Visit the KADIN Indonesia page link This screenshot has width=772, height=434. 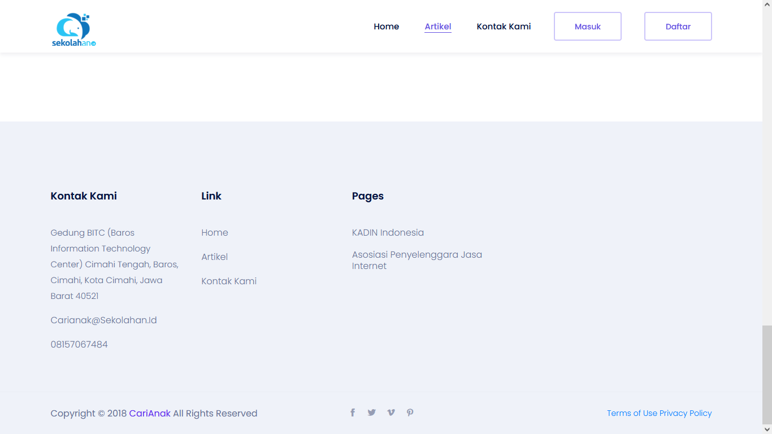388,233
